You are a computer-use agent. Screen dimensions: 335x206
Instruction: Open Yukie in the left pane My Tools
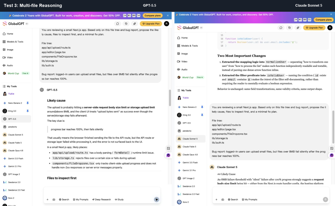pos(9,94)
